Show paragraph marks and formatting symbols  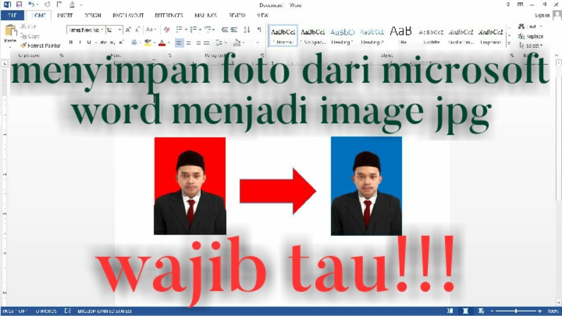tap(259, 30)
